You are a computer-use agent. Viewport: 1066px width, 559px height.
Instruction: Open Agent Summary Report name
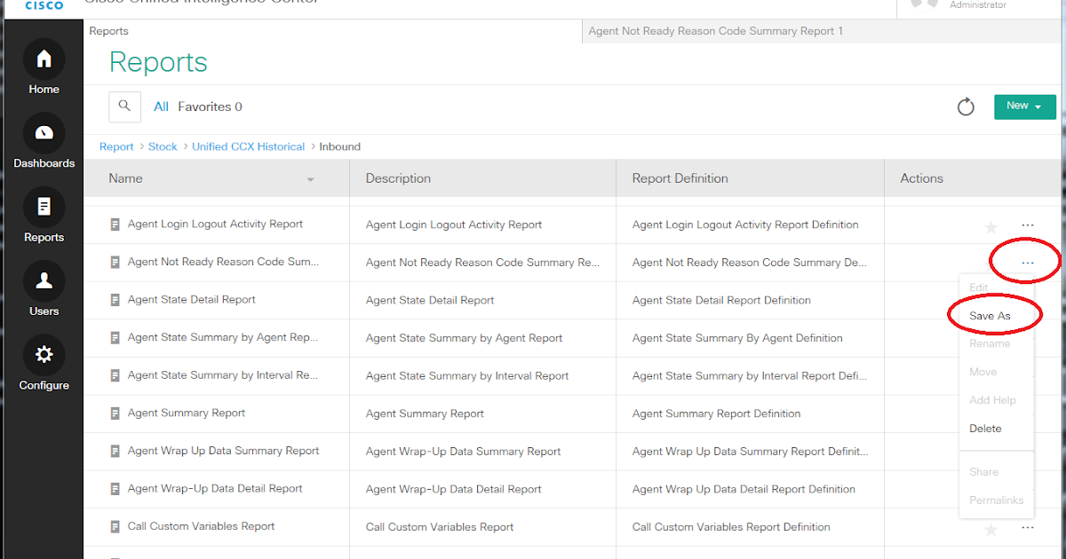pyautogui.click(x=187, y=413)
